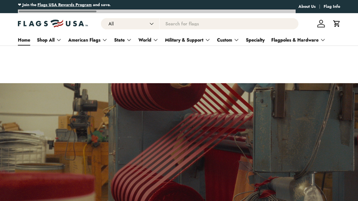Click the flag manufacturing hero video
Viewport: 358px width, 201px height.
coord(179,142)
